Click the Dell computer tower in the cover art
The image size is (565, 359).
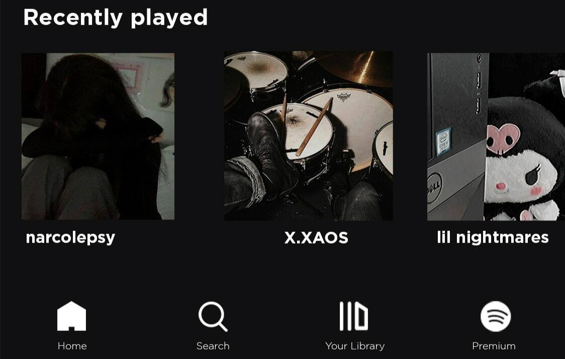click(x=457, y=137)
